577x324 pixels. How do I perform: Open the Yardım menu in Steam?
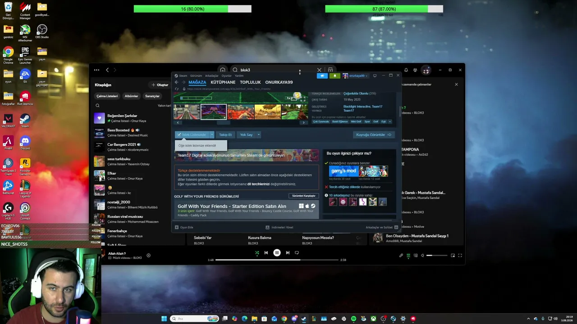click(239, 76)
